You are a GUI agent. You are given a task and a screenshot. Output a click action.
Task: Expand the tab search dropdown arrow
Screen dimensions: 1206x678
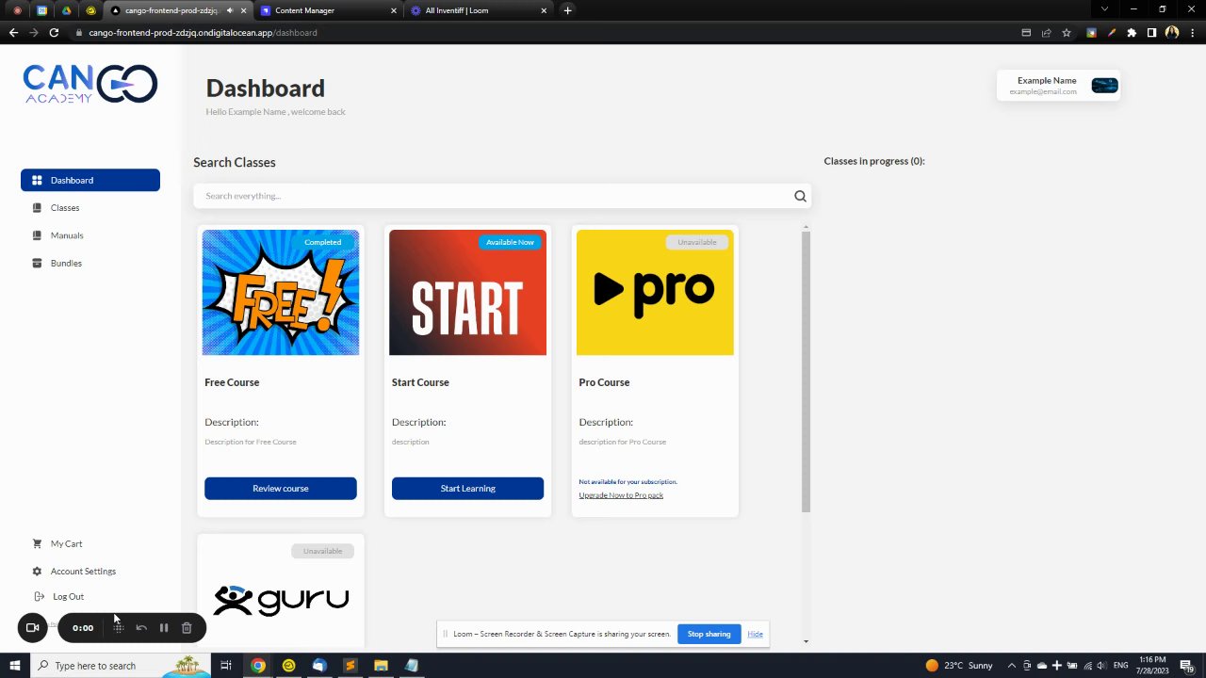point(1104,9)
